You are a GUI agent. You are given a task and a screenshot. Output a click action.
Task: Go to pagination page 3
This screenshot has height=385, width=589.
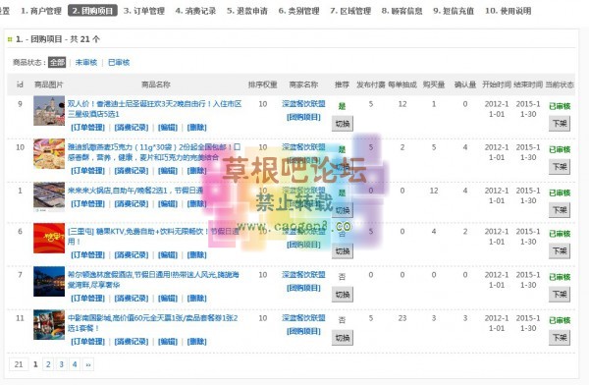(61, 364)
